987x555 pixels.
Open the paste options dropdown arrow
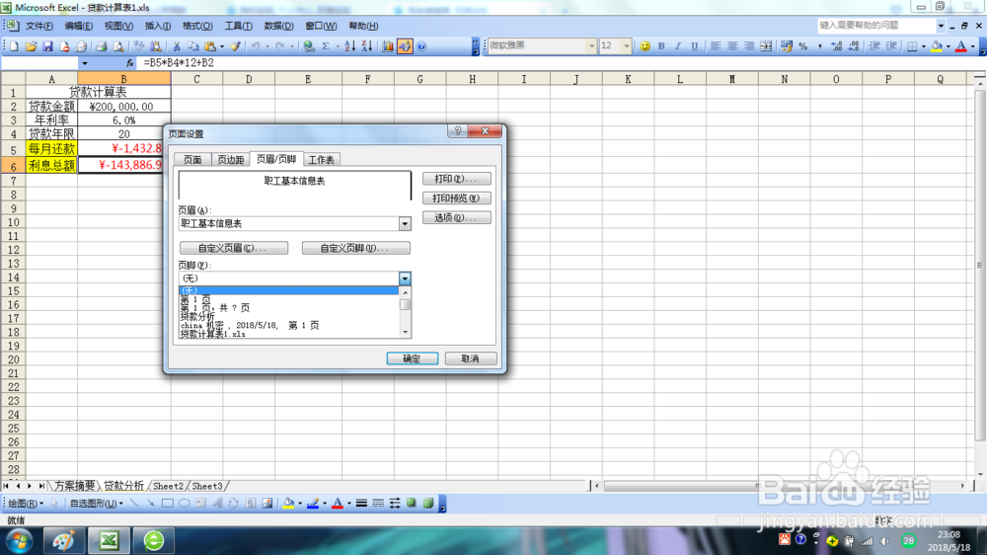click(x=221, y=46)
